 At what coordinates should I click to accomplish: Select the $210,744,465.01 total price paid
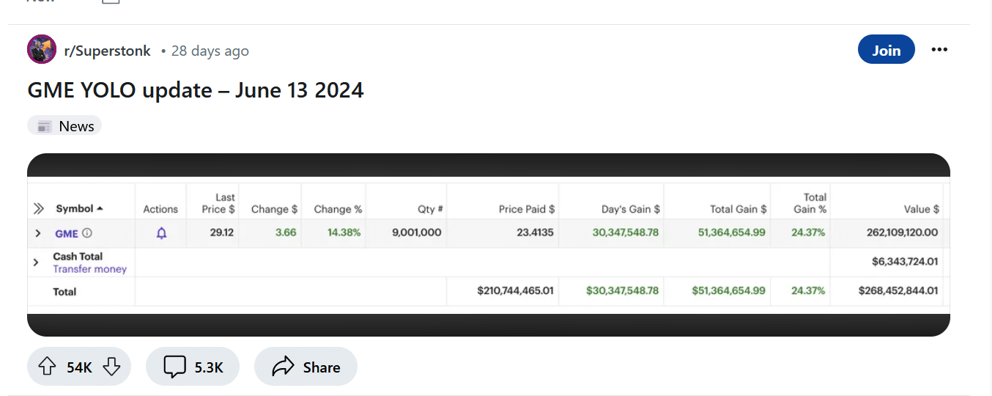[x=516, y=290]
